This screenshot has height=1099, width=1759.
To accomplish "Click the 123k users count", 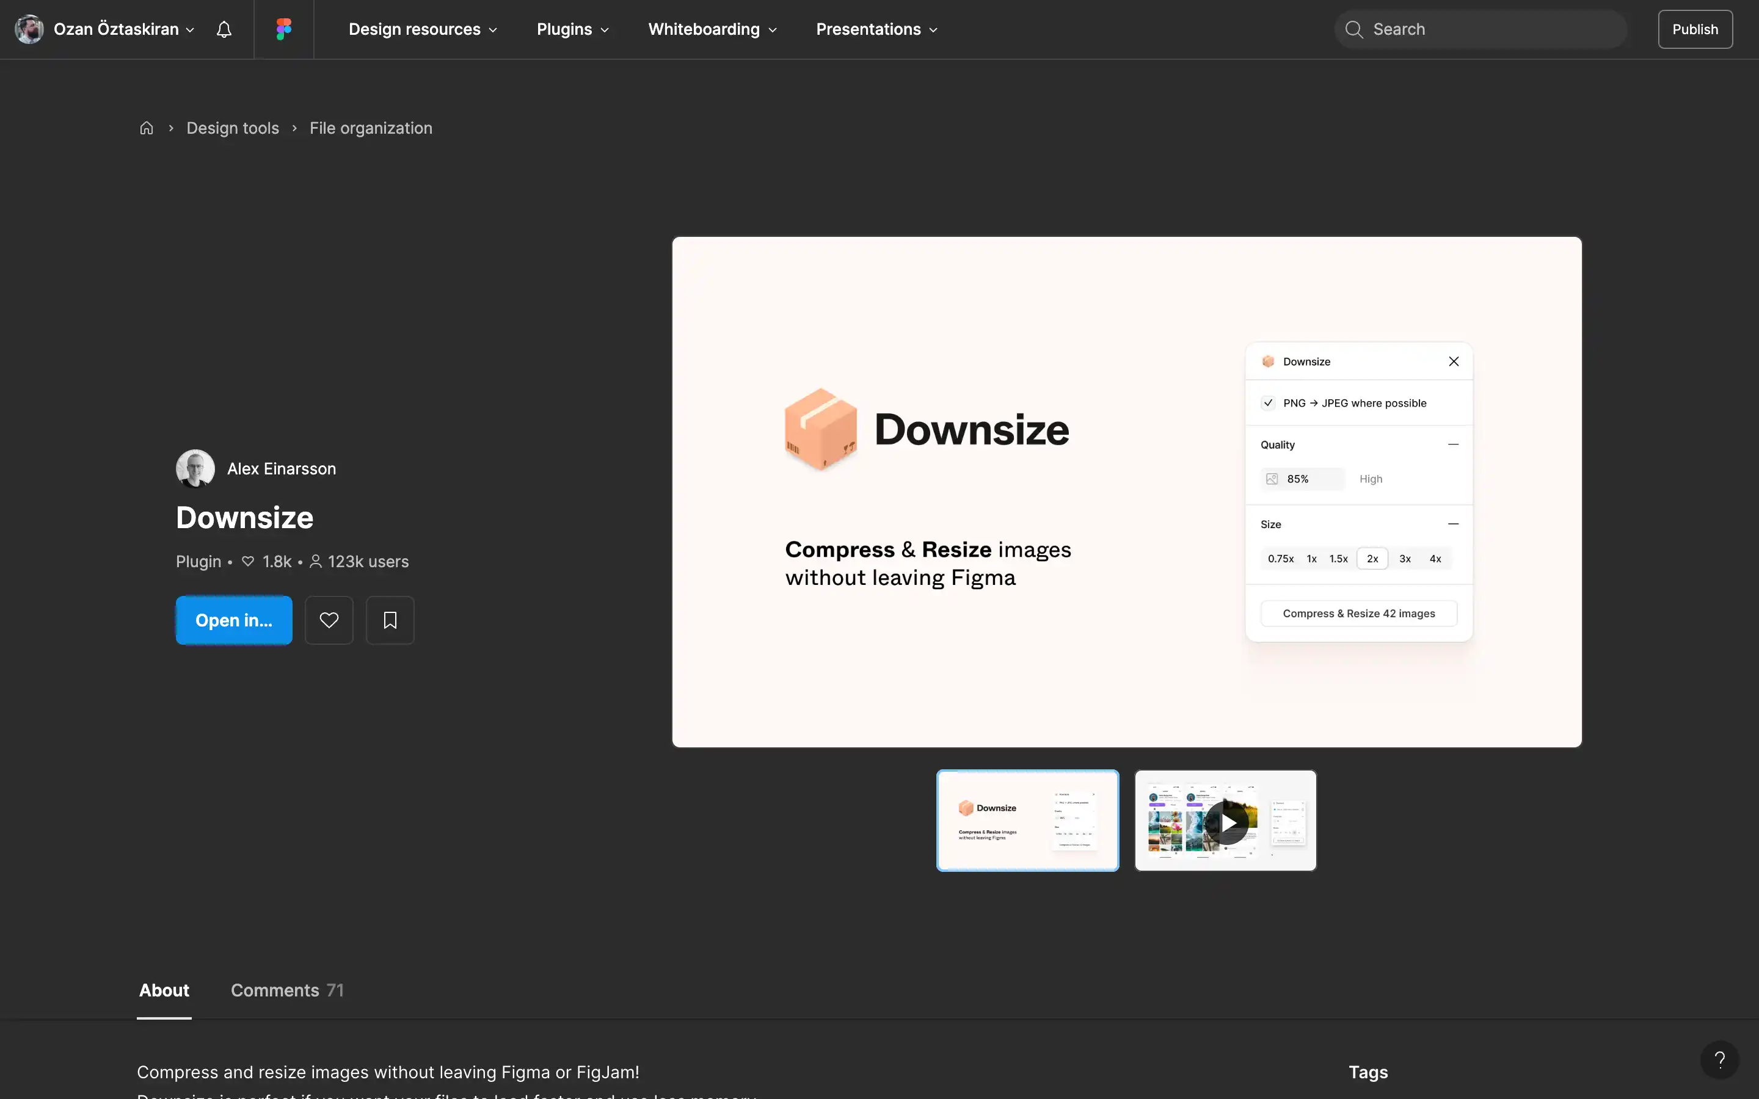I will point(359,561).
